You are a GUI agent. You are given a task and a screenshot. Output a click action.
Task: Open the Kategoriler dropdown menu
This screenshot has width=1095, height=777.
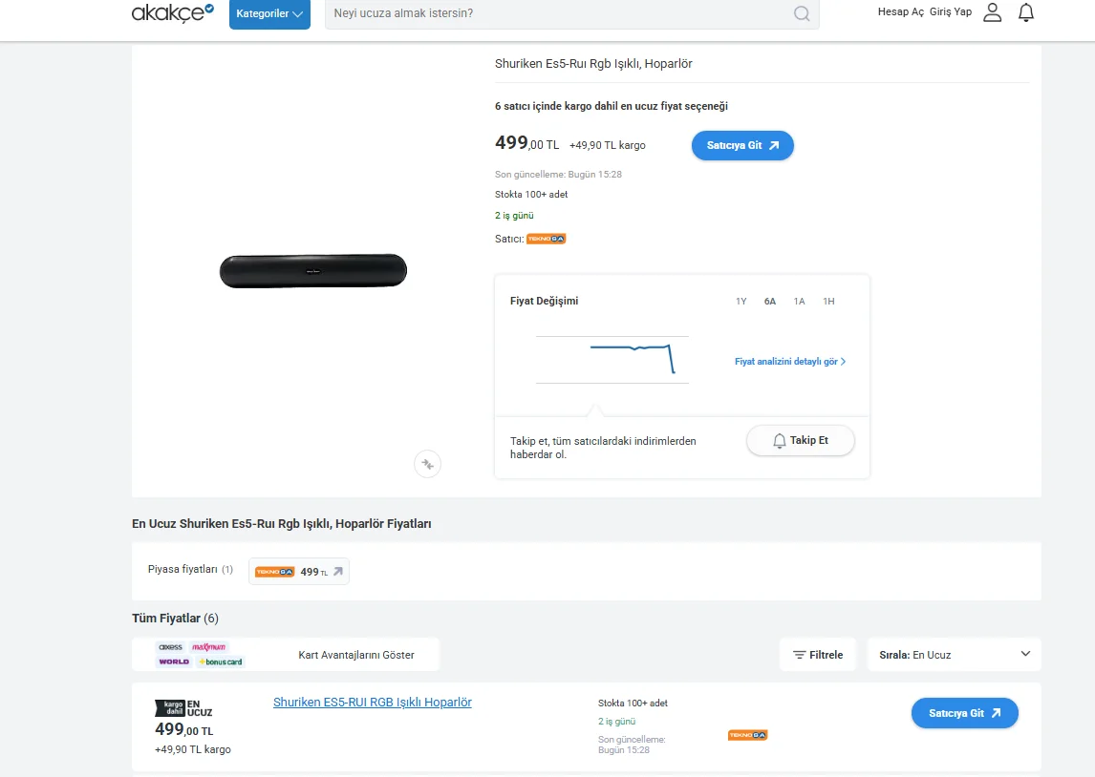(269, 14)
